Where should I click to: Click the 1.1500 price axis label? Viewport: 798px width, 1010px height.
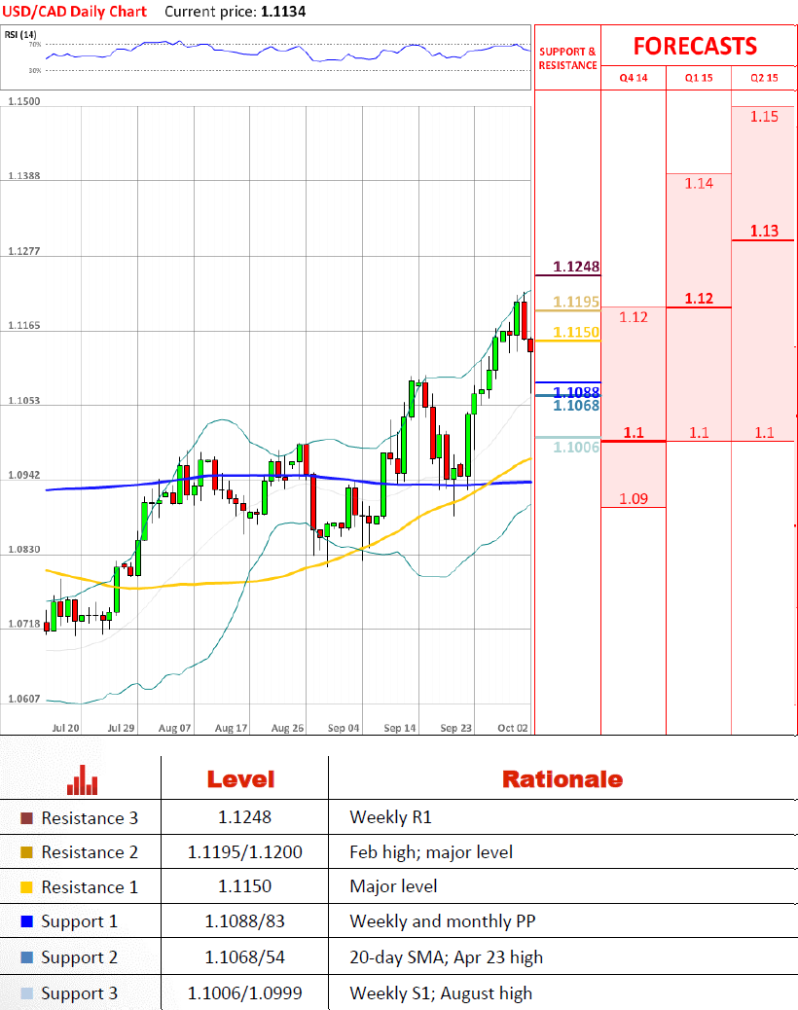23,101
